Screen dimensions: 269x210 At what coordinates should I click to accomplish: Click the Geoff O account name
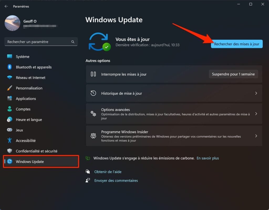pyautogui.click(x=30, y=21)
